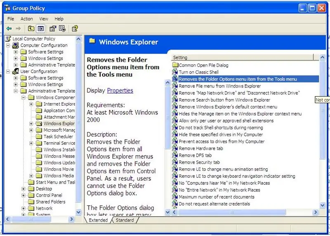Switch to the Standard tab
This screenshot has height=236, width=330.
(125, 220)
